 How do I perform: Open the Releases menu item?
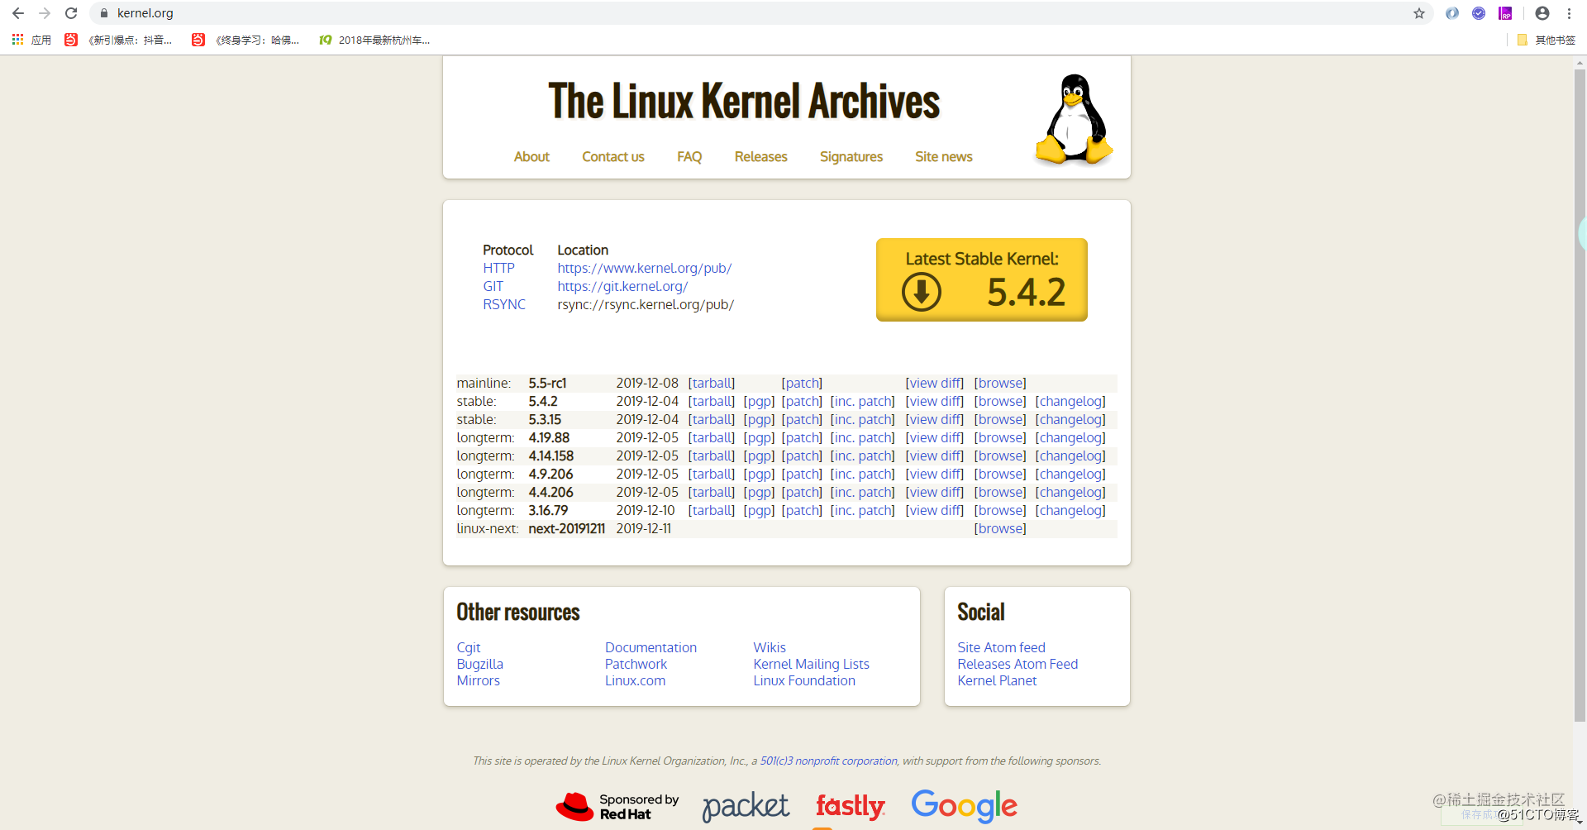[x=761, y=157]
